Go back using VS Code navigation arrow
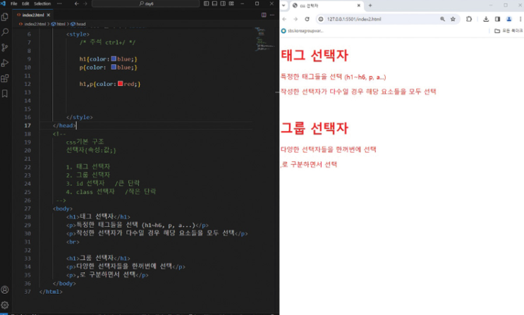 (77, 4)
